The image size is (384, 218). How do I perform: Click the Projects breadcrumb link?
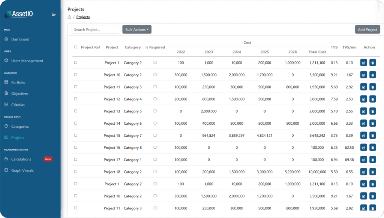click(82, 17)
